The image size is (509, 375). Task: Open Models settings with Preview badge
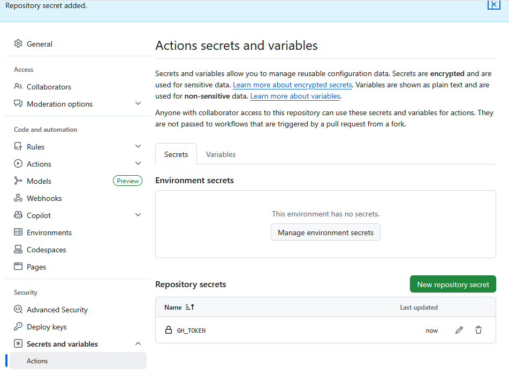pyautogui.click(x=39, y=181)
